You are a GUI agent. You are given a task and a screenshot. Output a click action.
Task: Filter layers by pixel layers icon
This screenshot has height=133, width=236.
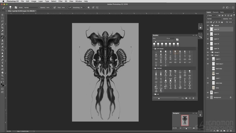pos(220,15)
